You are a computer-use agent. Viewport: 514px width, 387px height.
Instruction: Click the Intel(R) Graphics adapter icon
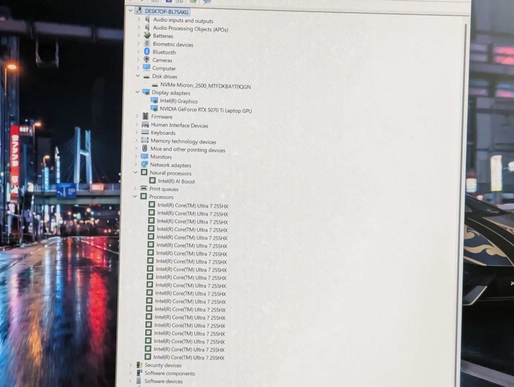tap(154, 100)
